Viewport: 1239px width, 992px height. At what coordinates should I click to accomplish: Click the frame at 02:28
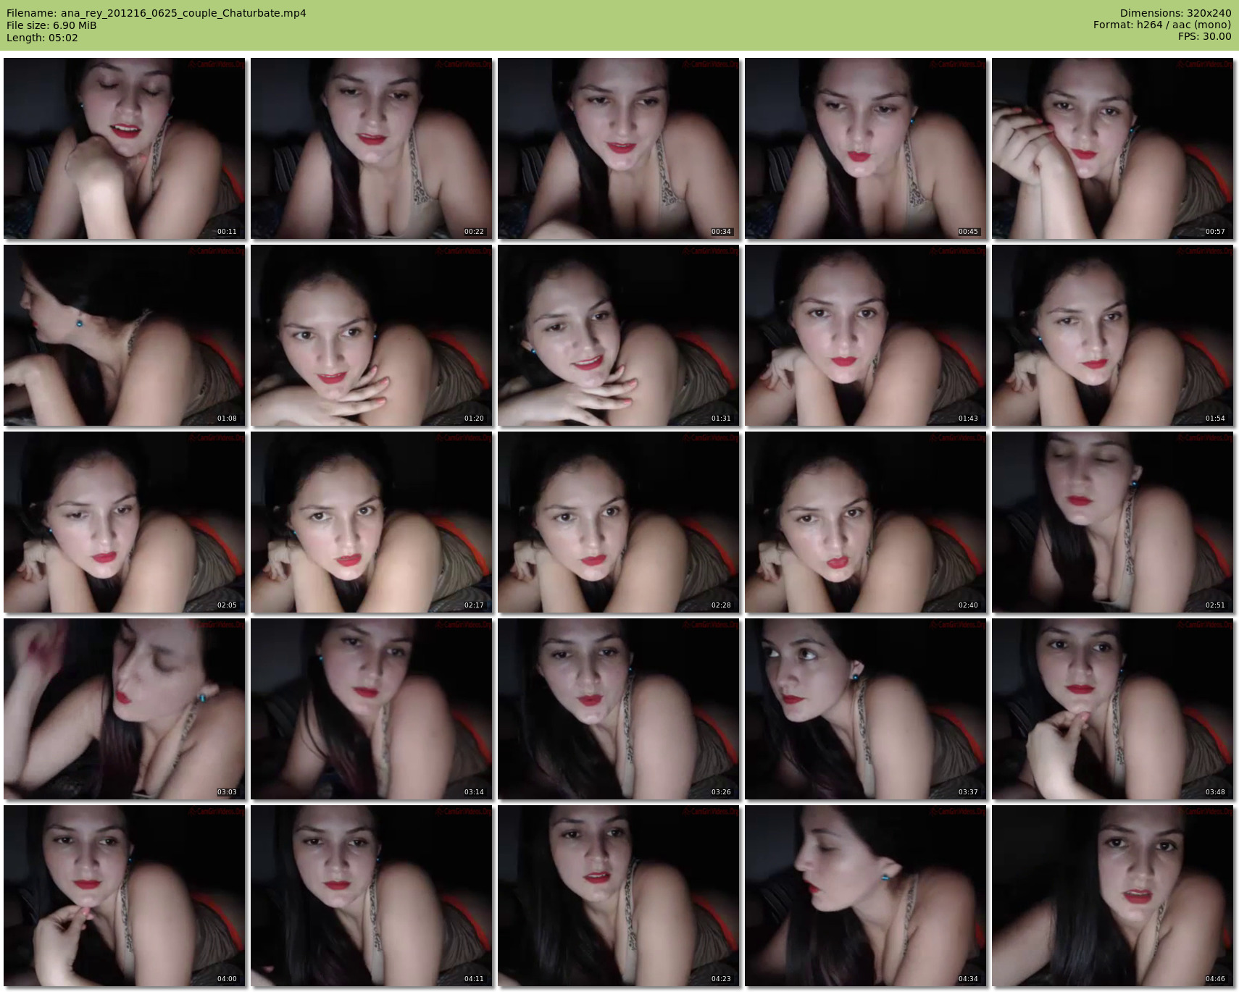tap(619, 522)
